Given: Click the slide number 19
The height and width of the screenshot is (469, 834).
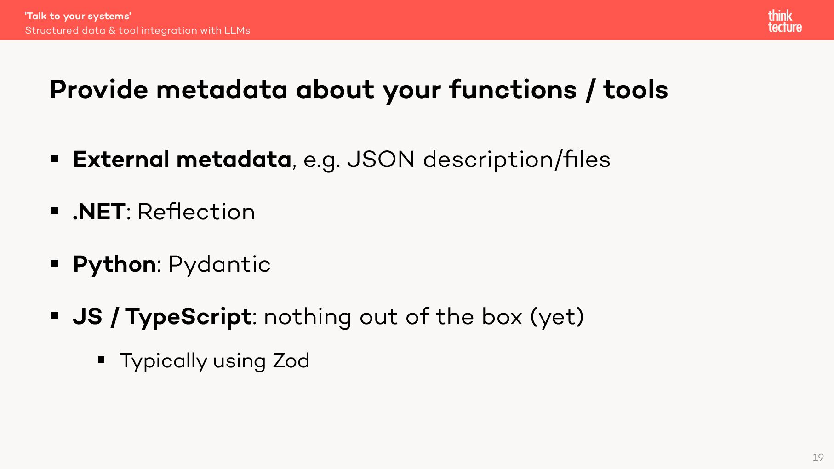Looking at the screenshot, I should click(818, 458).
